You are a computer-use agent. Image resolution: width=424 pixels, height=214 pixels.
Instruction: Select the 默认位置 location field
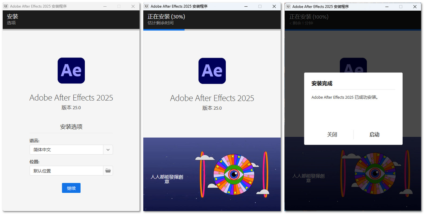[x=66, y=171]
